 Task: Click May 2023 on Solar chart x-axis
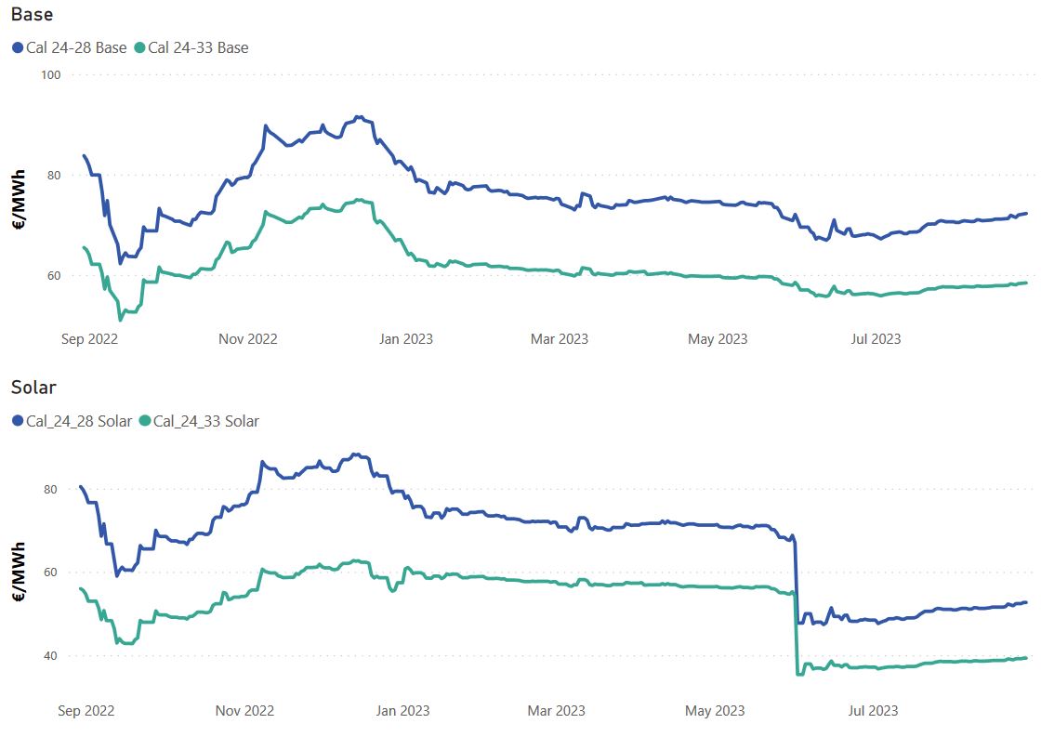pyautogui.click(x=715, y=711)
